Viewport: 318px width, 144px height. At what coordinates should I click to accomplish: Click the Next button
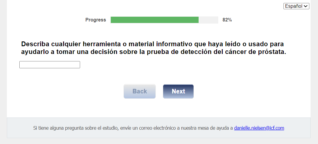click(178, 91)
